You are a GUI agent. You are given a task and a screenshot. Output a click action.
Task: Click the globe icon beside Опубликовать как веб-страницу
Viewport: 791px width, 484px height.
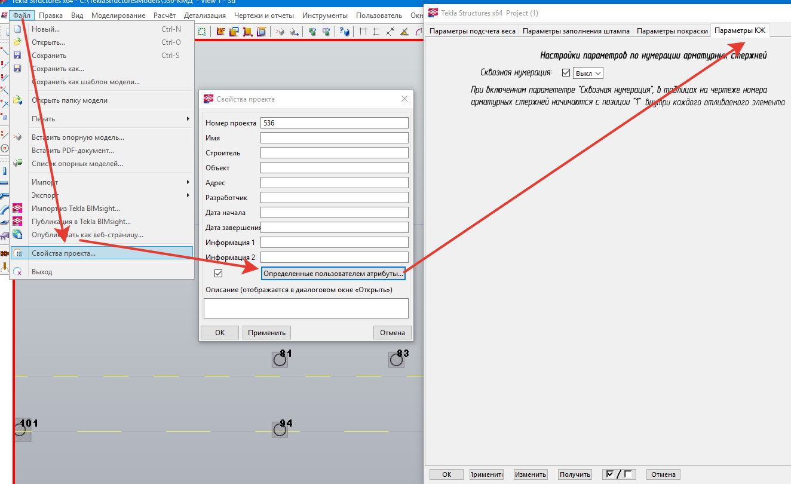point(17,235)
